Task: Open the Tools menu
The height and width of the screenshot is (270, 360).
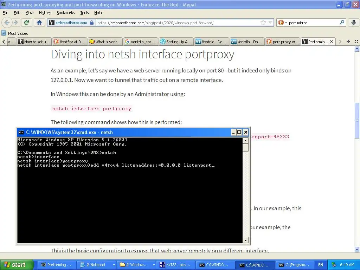Action: [x=84, y=13]
